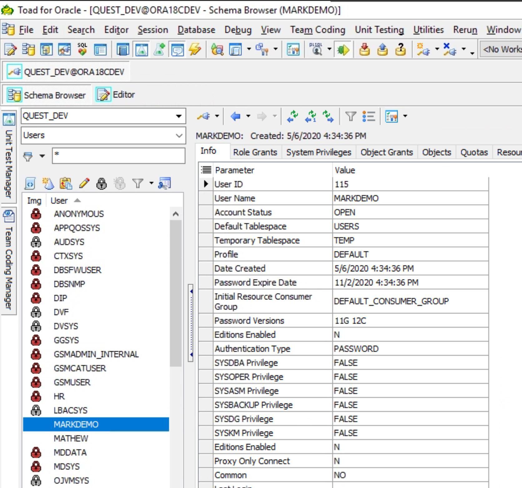This screenshot has height=488, width=522.
Task: Open the QUEST_DEV schema dropdown
Action: pos(179,116)
